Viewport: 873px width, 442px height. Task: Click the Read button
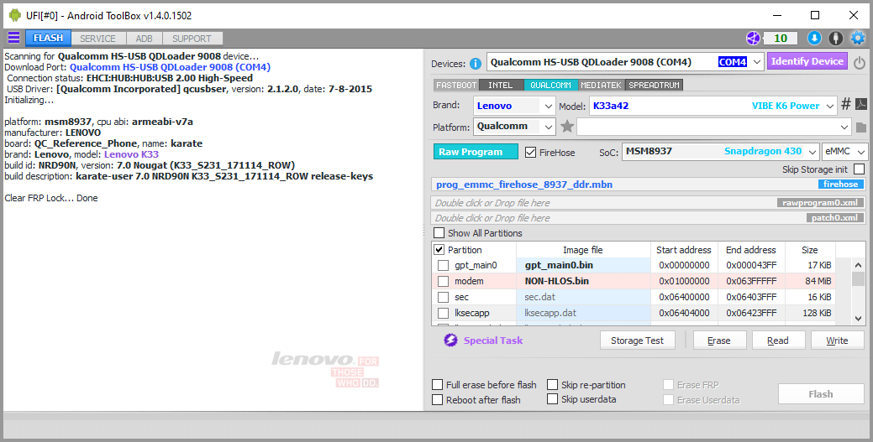click(x=778, y=341)
